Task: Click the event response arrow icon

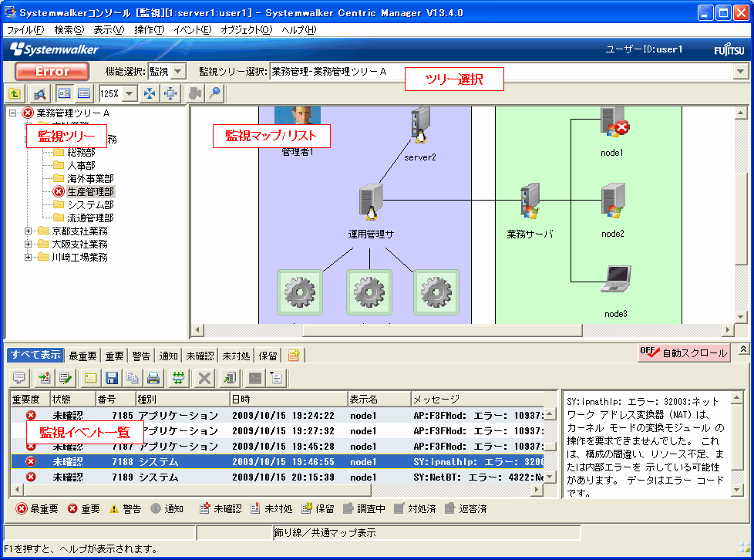Action: [x=45, y=378]
